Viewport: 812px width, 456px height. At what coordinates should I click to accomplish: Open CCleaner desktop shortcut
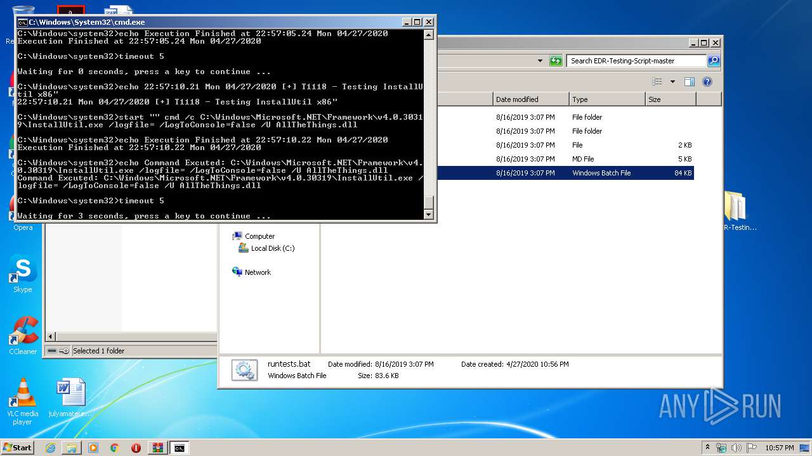[23, 336]
